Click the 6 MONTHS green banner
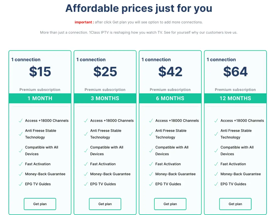Screen dimensions: 277x215 point(170,98)
